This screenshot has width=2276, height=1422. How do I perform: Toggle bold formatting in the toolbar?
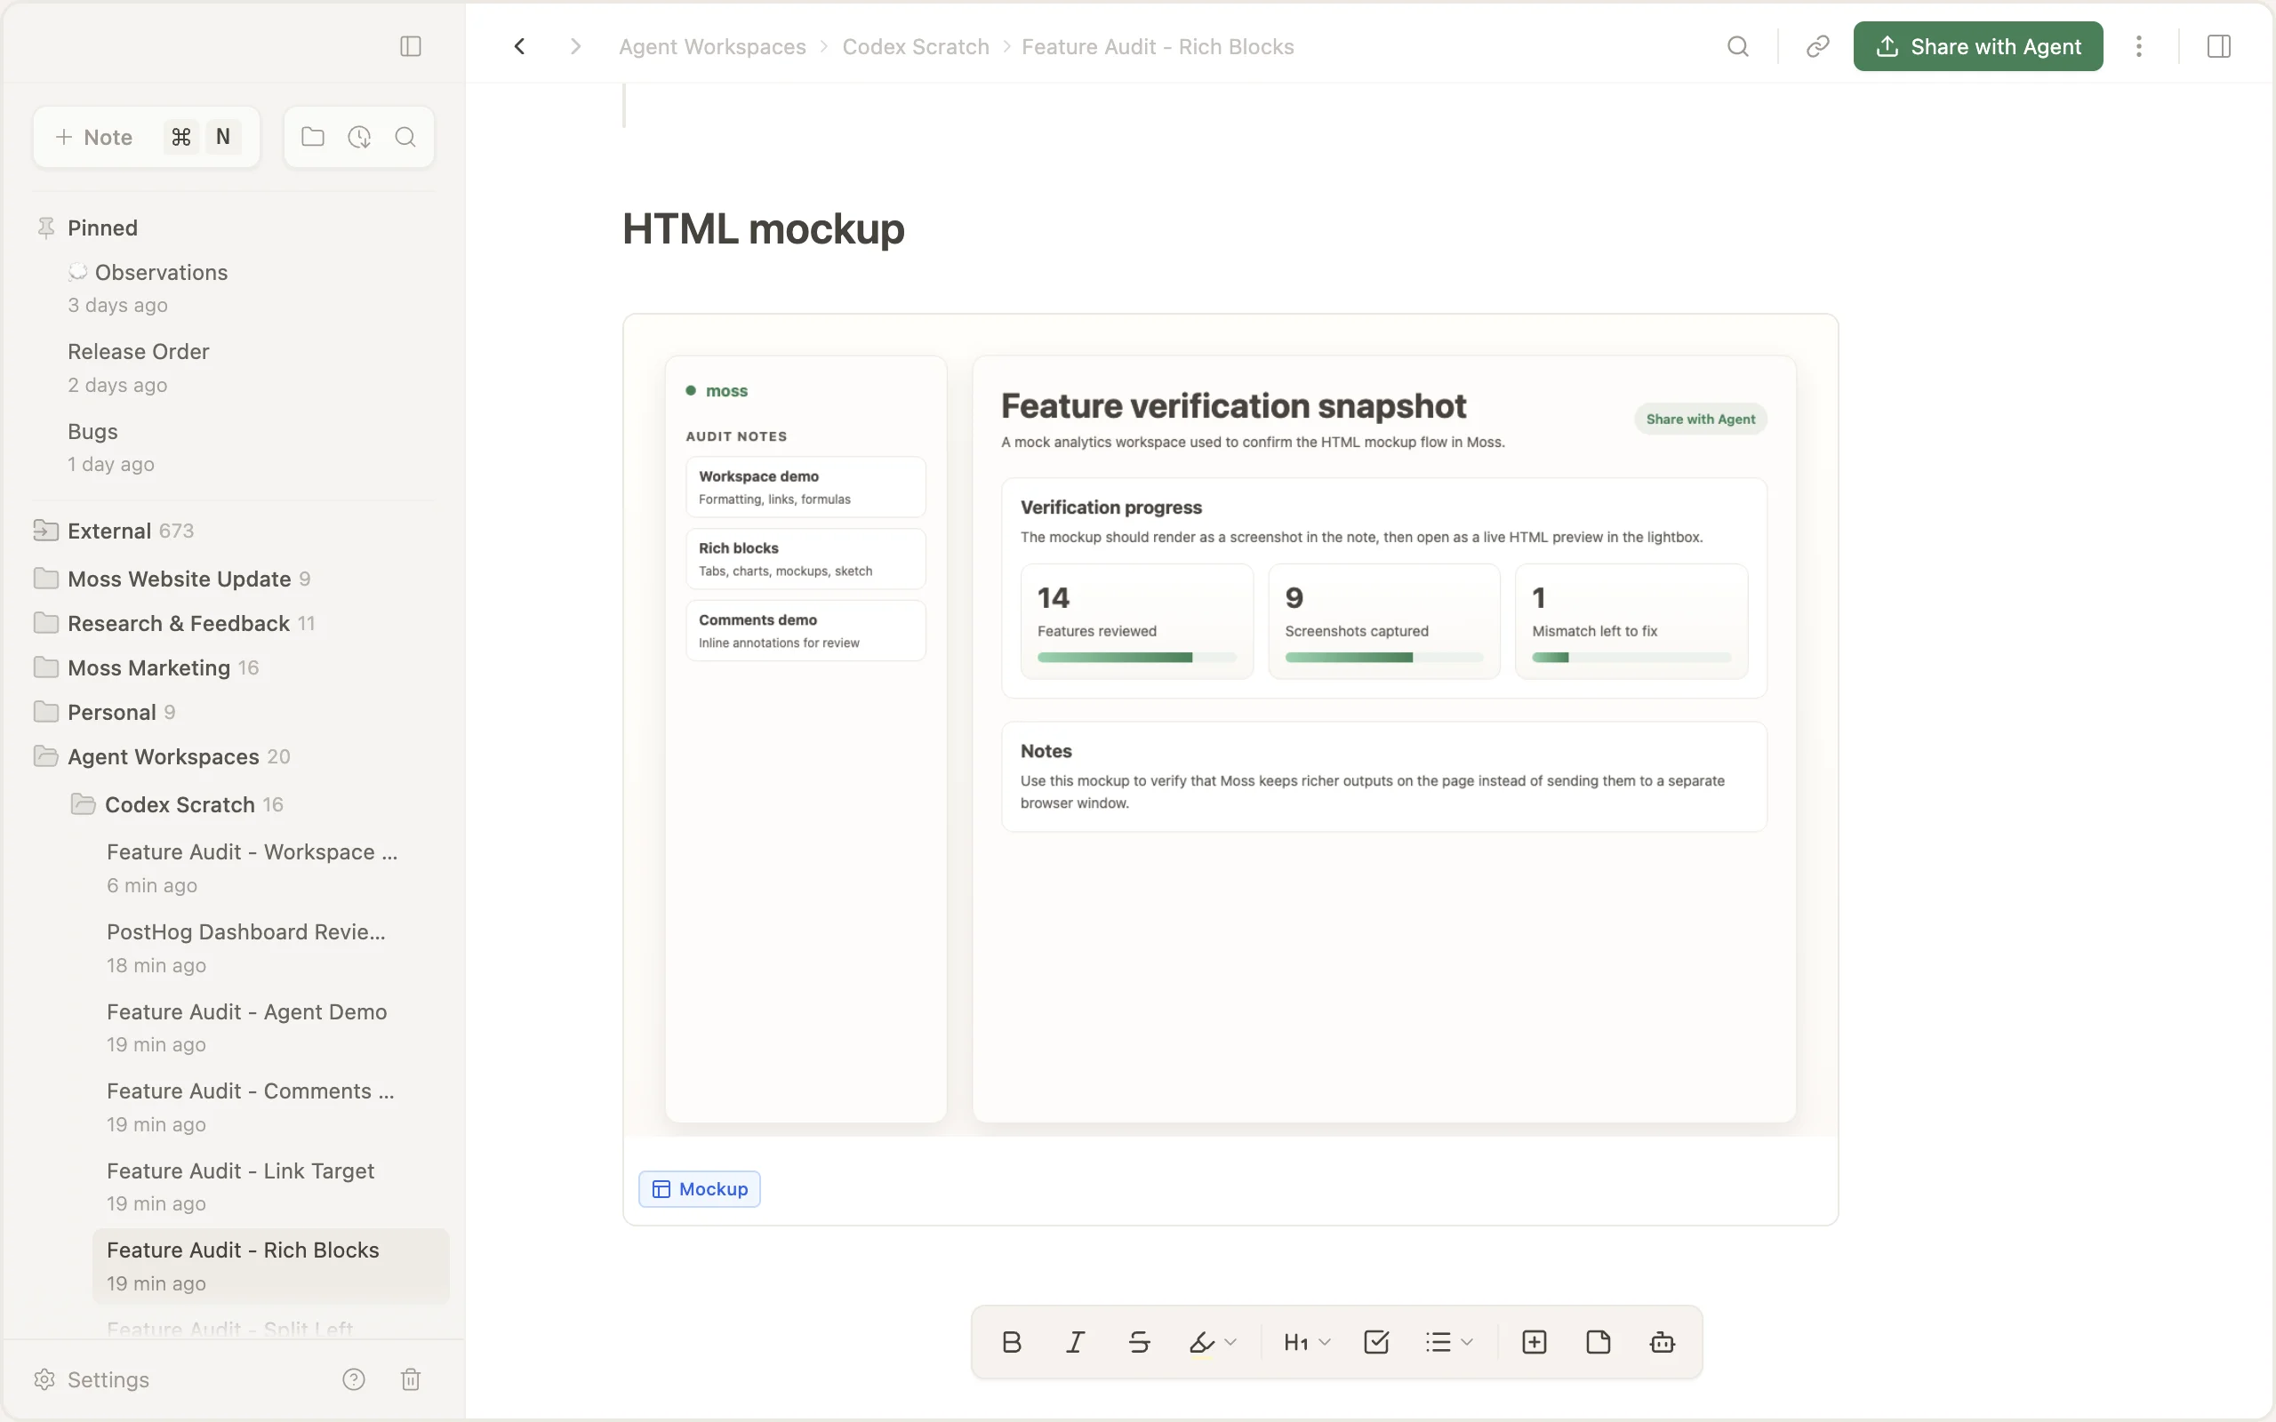1011,1342
